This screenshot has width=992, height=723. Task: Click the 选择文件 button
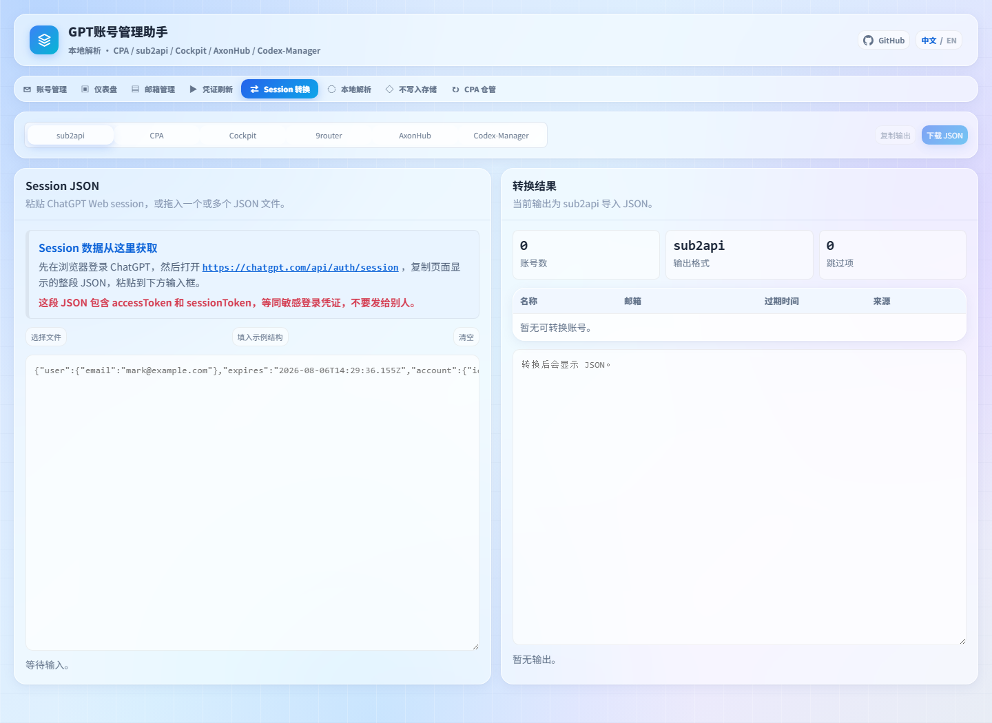tap(46, 337)
